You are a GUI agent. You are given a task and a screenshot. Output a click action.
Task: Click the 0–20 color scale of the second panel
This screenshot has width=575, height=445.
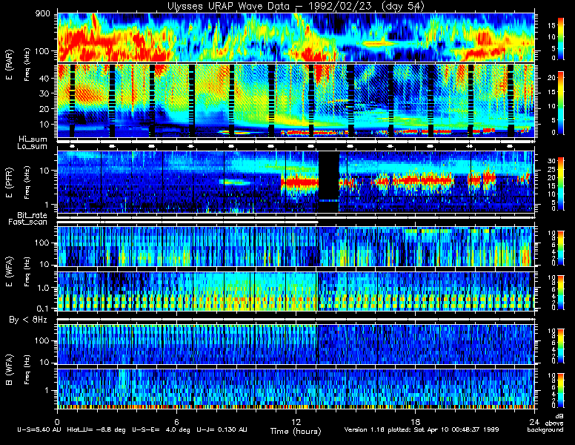coord(560,103)
